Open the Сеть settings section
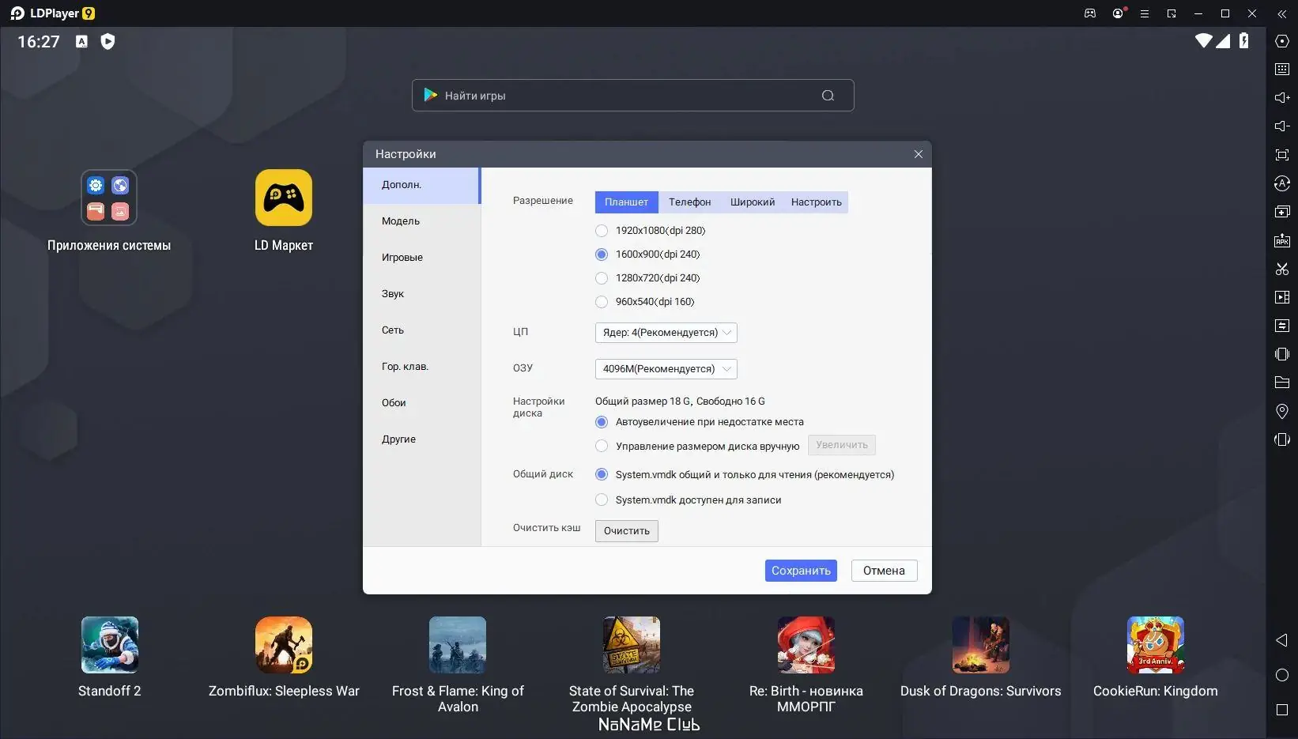 click(421, 330)
